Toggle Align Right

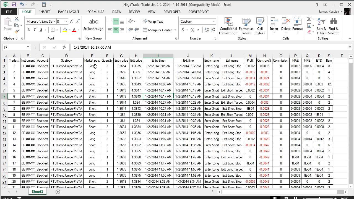tap(122, 30)
